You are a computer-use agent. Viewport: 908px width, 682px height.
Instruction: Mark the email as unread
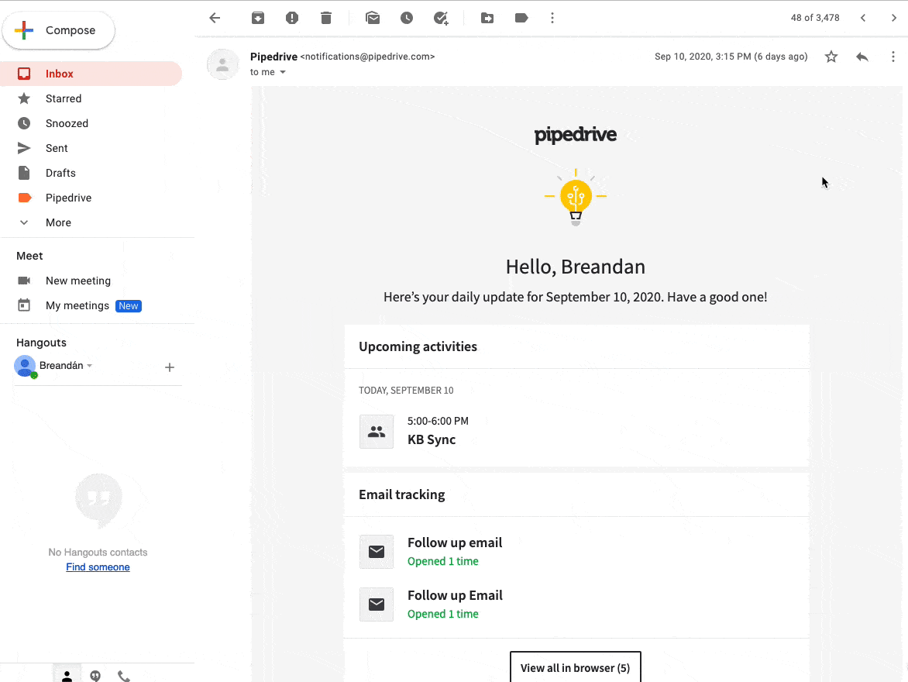point(373,18)
